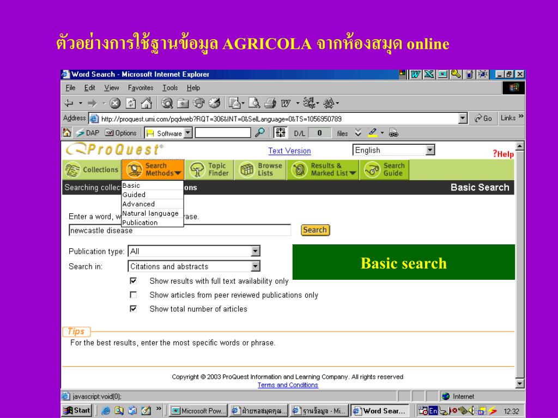Click the URL in the Address field
The width and height of the screenshot is (558, 418).
click(x=221, y=119)
